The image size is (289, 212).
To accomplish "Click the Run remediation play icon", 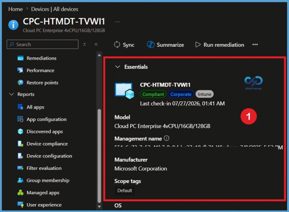I will (198, 44).
